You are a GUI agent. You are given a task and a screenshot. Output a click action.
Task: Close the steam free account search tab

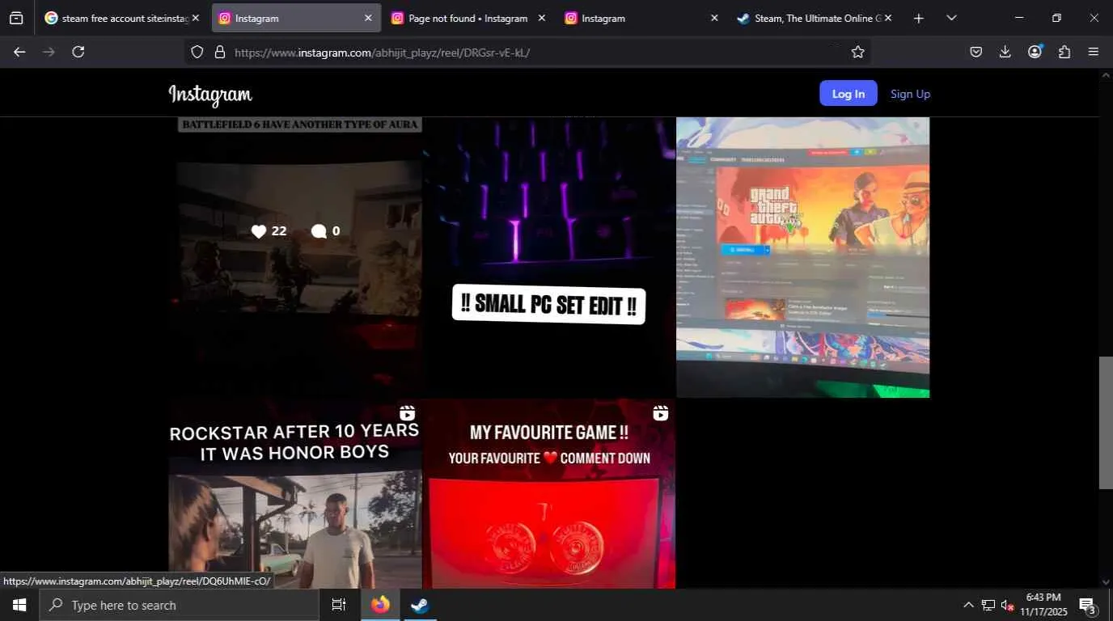click(195, 18)
